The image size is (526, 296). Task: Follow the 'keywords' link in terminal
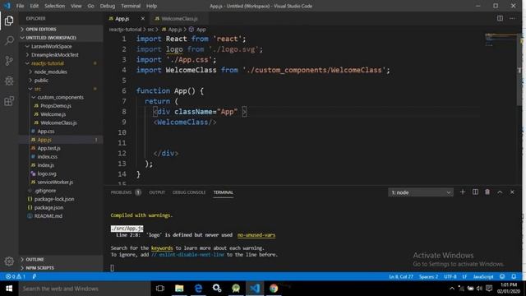(162, 248)
